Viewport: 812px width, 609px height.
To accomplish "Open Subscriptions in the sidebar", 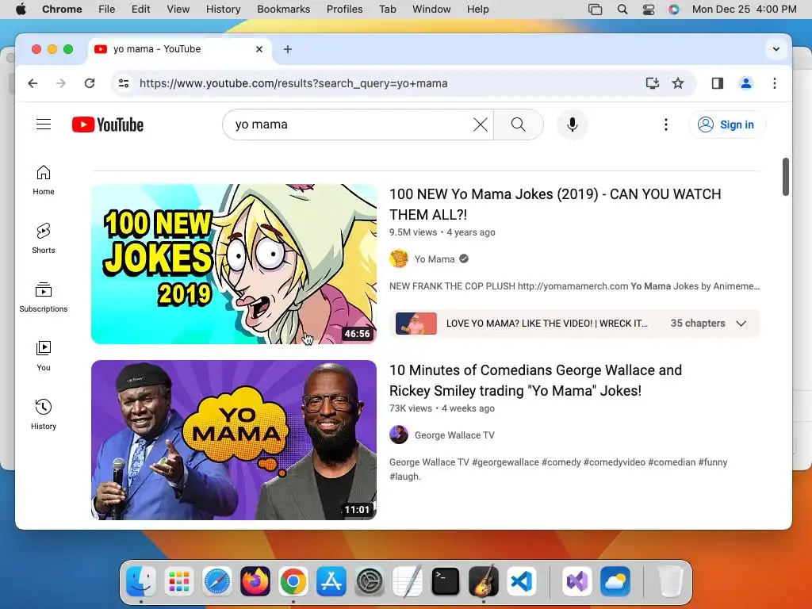I will click(x=44, y=297).
